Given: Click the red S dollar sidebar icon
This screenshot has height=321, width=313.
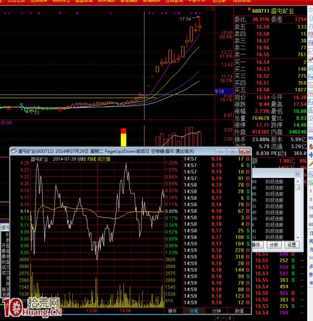Looking at the screenshot, I should tap(311, 146).
